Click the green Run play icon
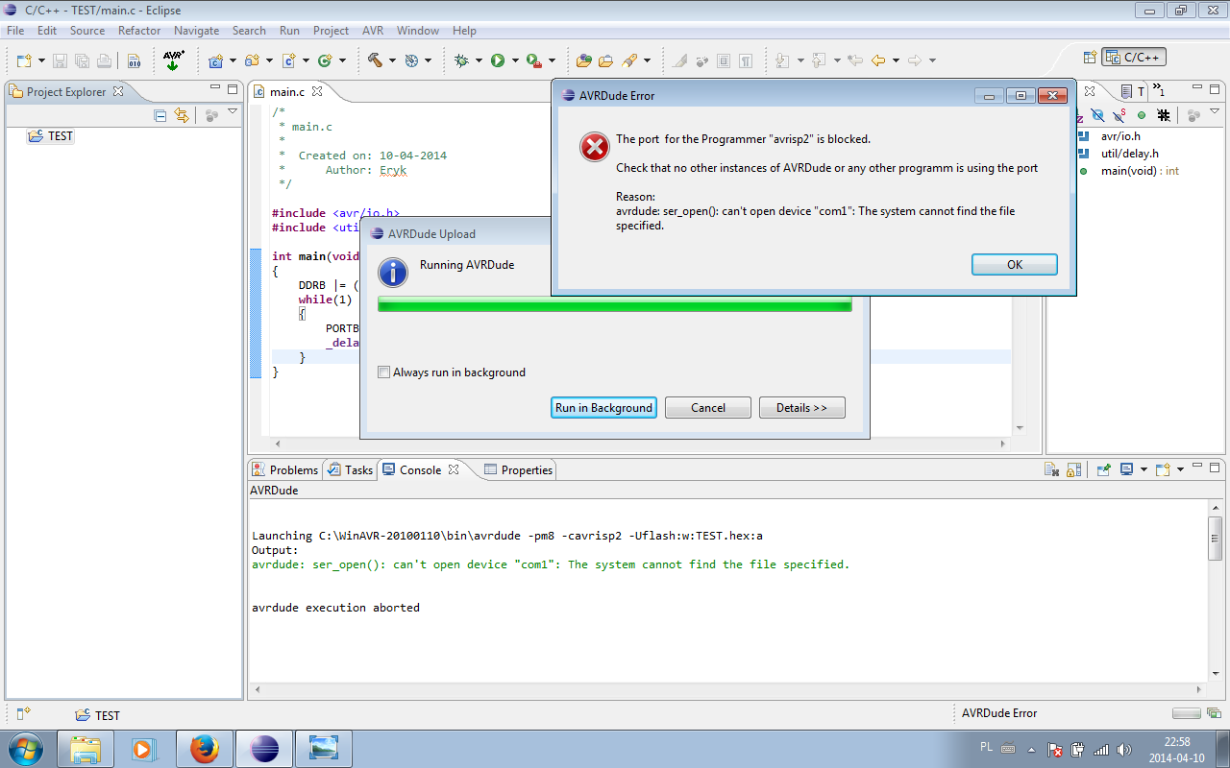The width and height of the screenshot is (1230, 768). point(498,60)
